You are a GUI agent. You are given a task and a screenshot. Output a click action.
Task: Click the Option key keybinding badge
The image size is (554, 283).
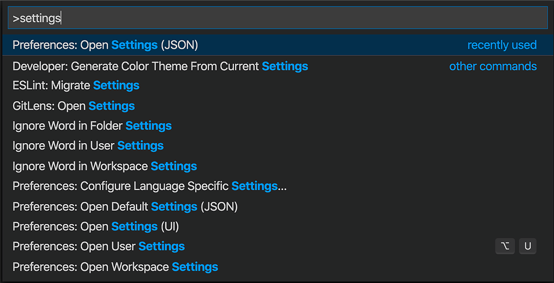click(x=505, y=246)
